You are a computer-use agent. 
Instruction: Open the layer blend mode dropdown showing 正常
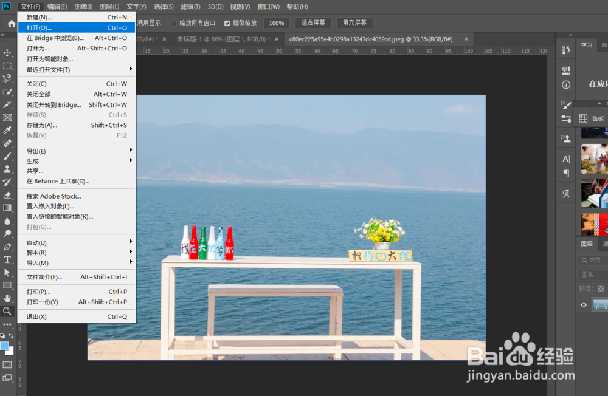tap(587, 274)
